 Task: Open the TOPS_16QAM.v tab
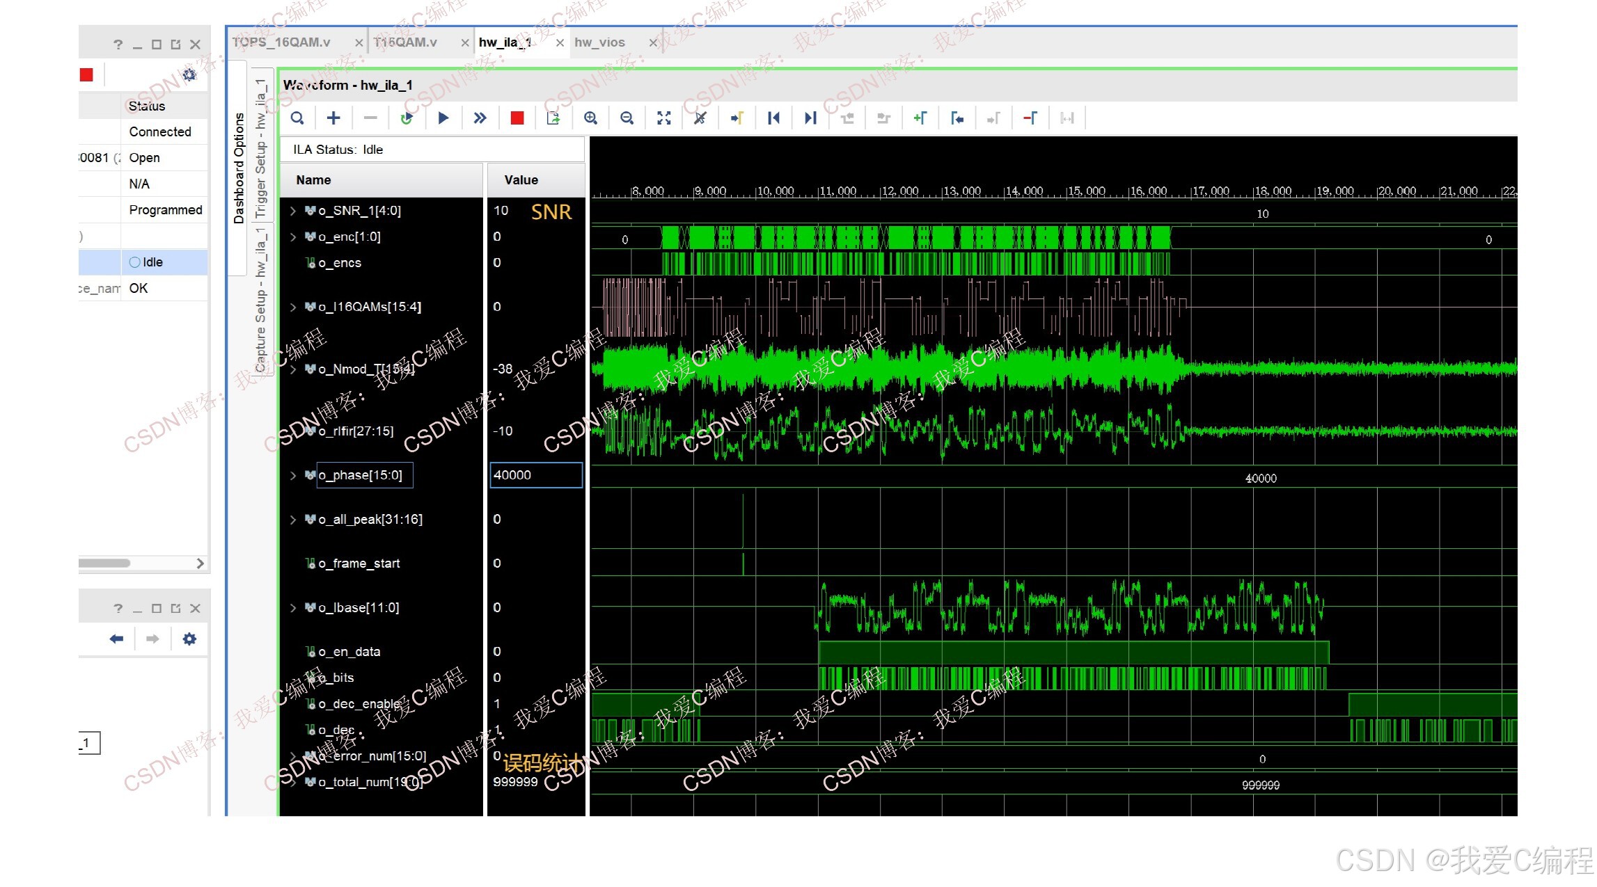point(281,42)
